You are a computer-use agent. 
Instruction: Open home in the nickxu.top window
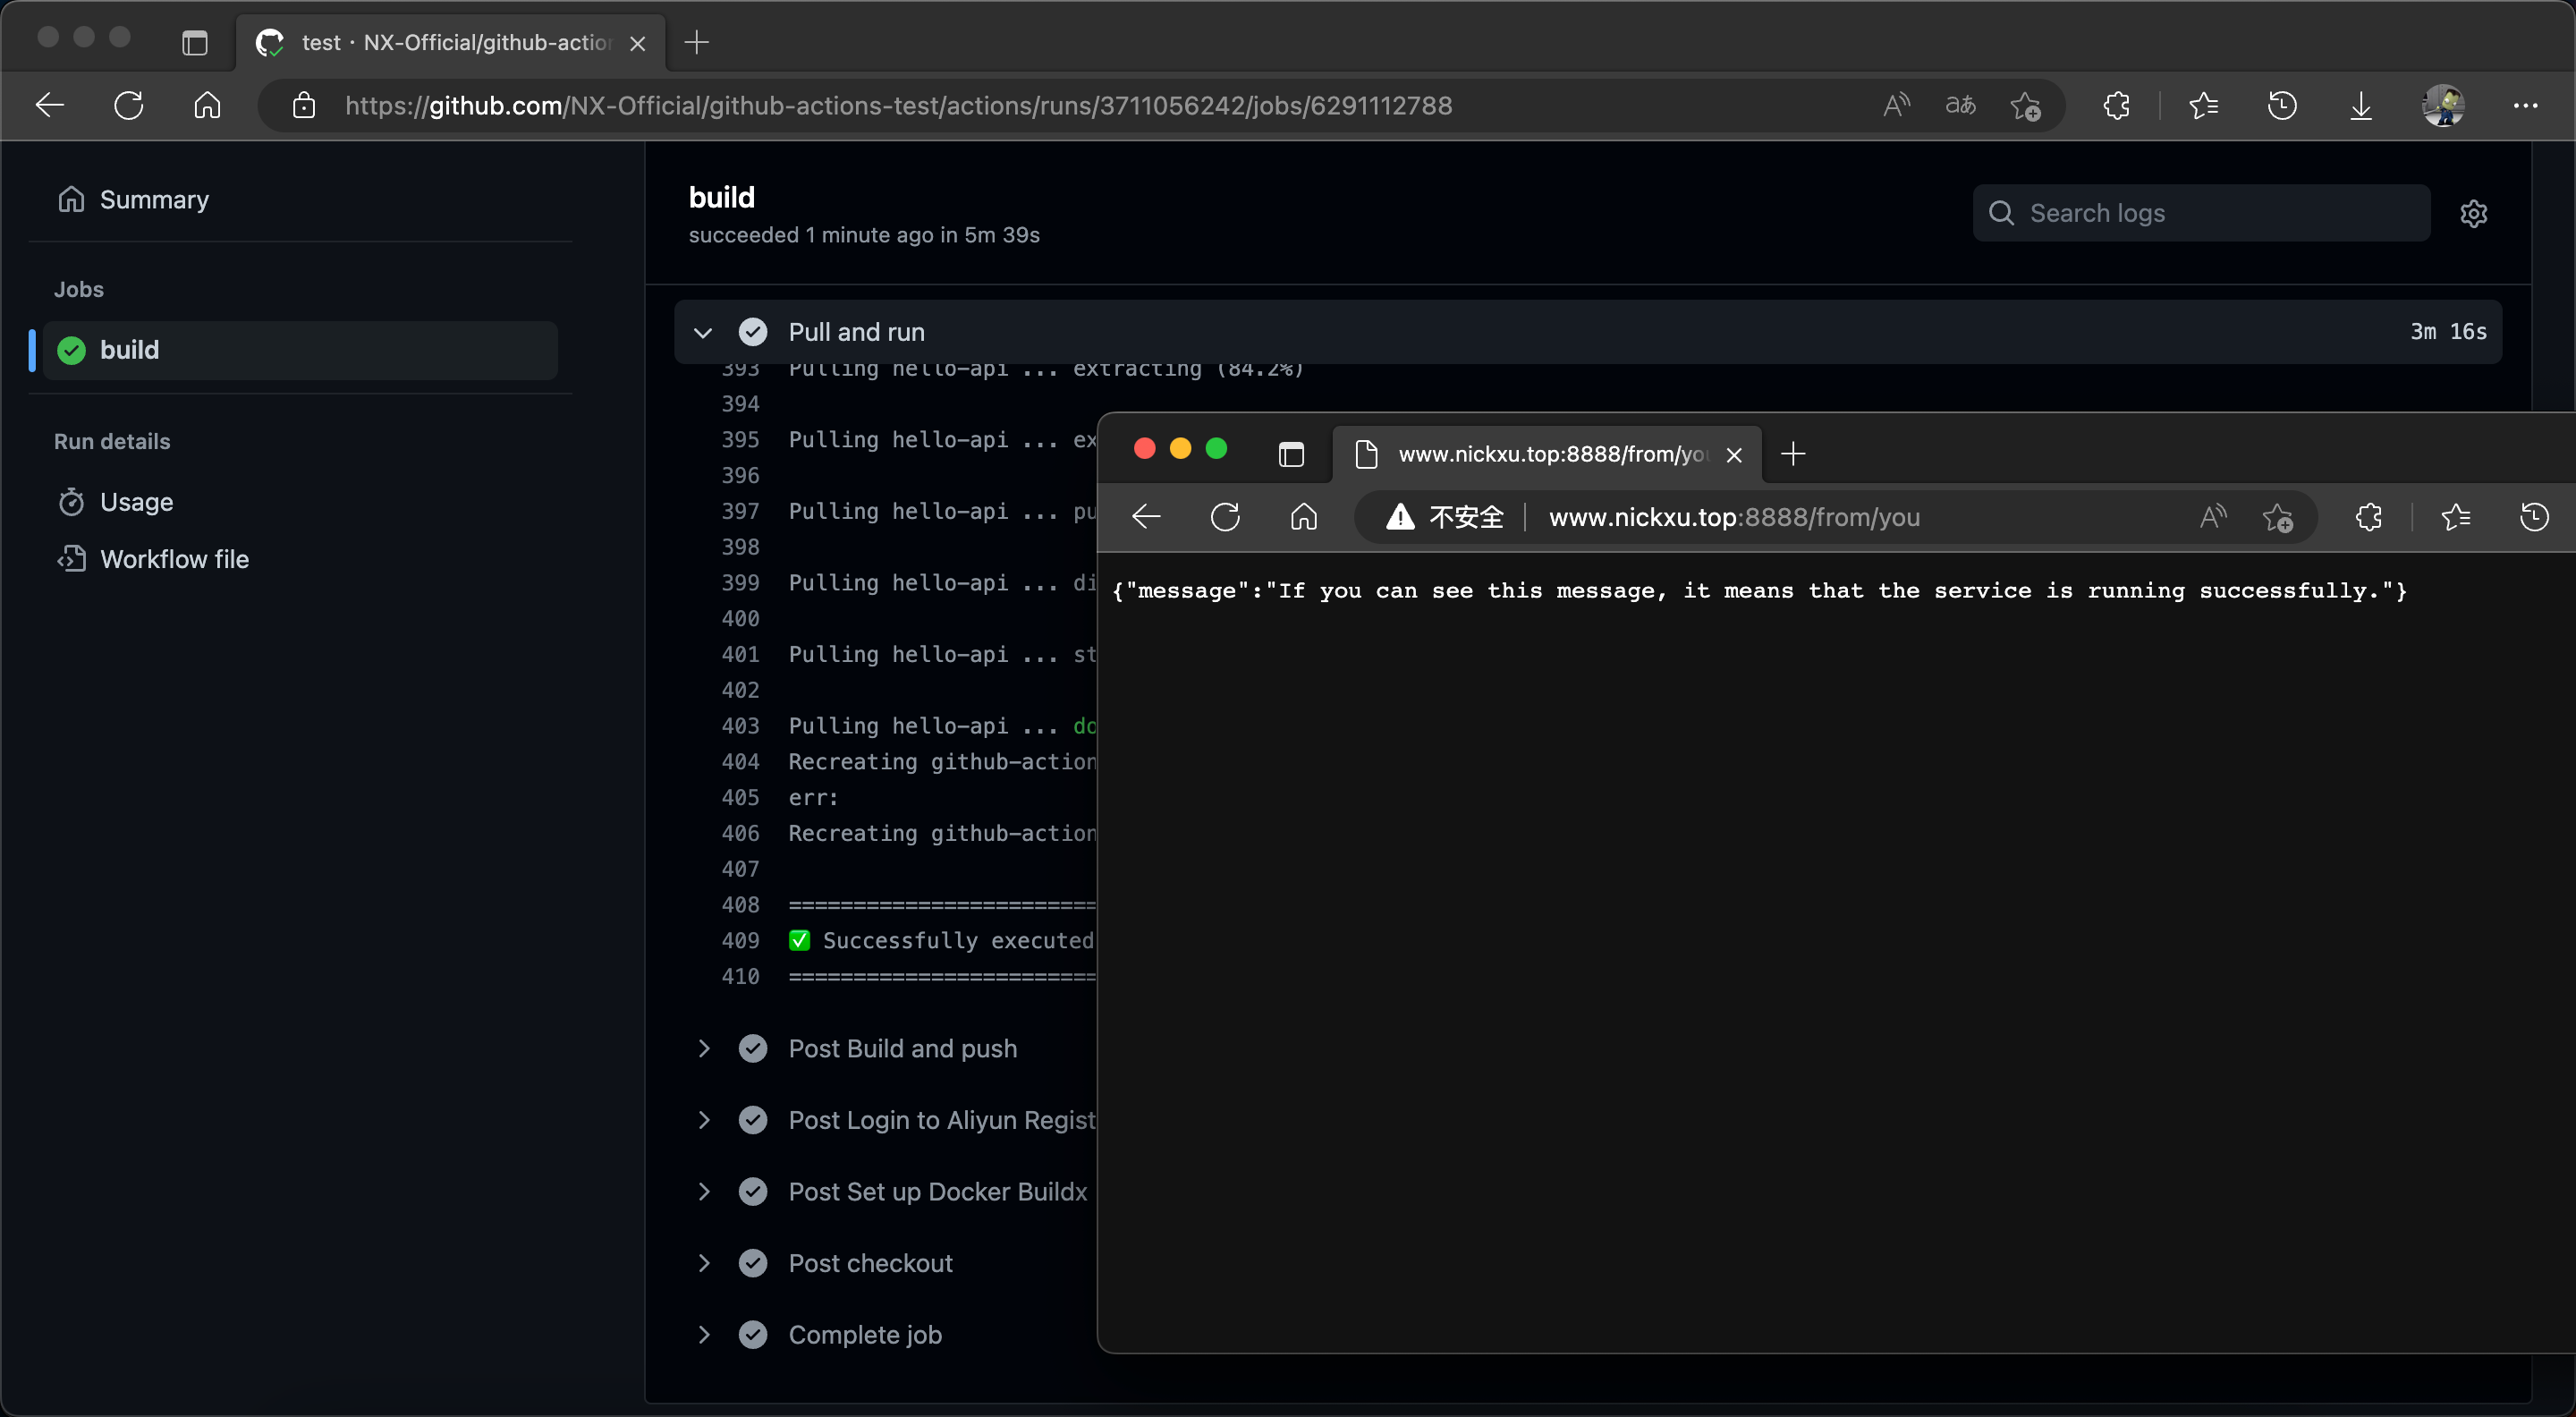click(1304, 517)
